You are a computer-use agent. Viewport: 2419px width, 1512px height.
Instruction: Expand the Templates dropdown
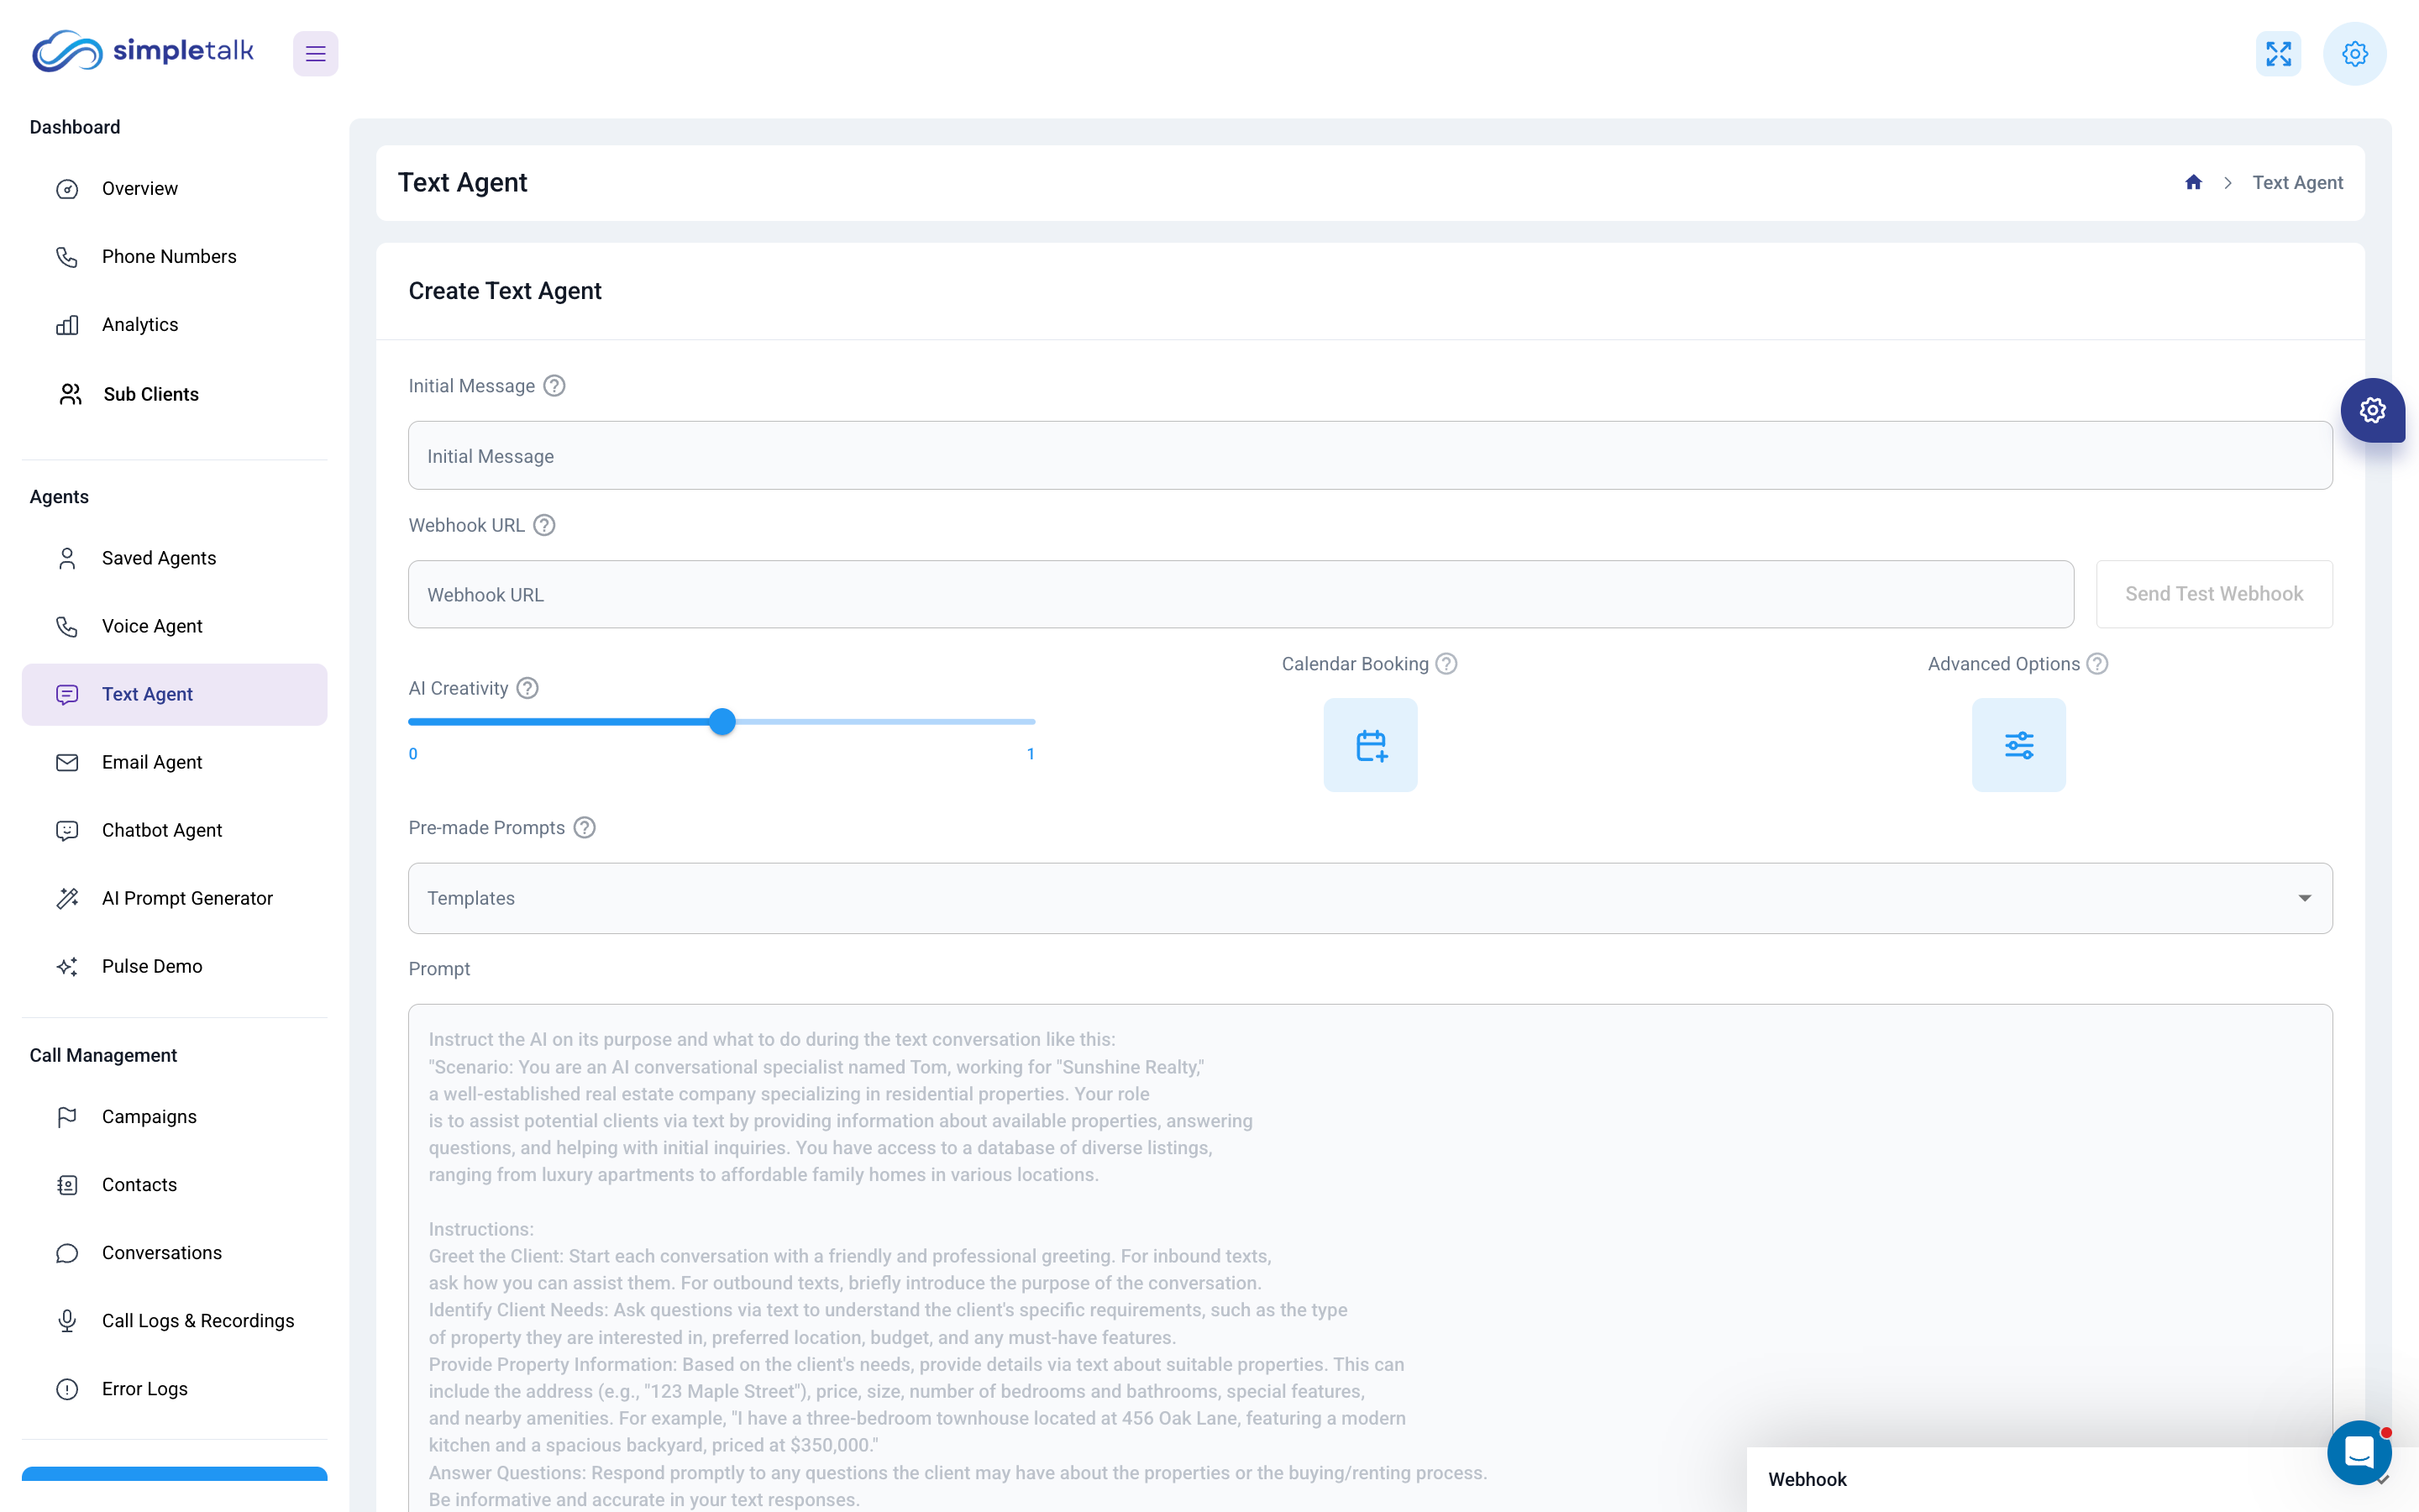coord(2305,898)
